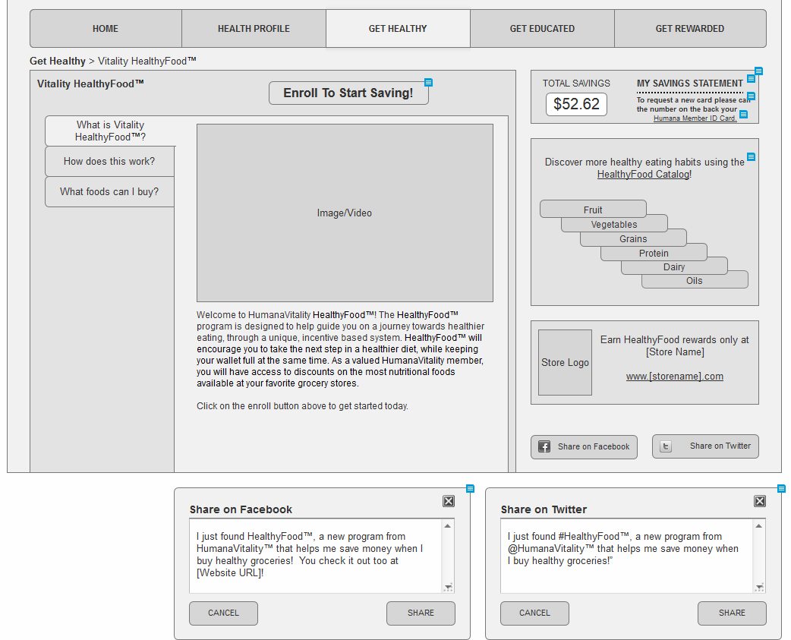Click note icon at savings panel corner

coord(758,71)
